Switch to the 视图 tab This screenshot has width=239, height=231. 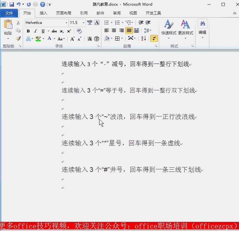pos(133,13)
